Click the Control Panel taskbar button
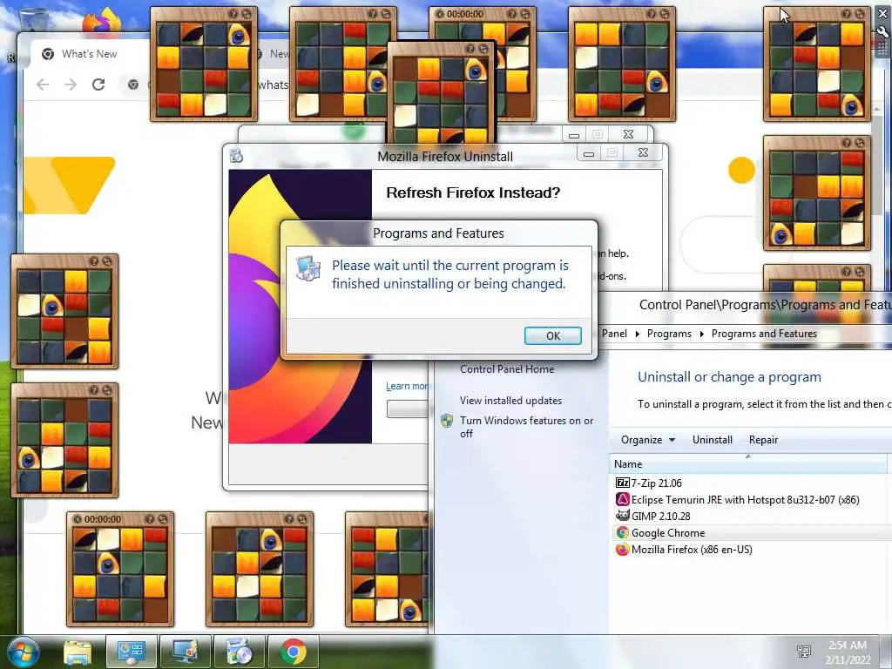This screenshot has width=892, height=669. point(132,652)
